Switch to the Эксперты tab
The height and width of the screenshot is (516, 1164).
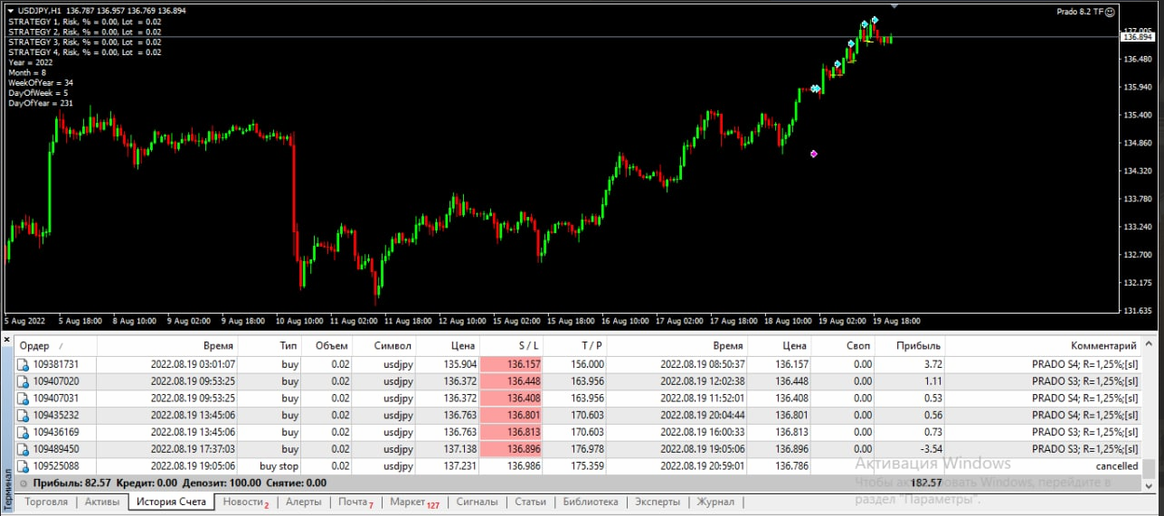click(657, 502)
